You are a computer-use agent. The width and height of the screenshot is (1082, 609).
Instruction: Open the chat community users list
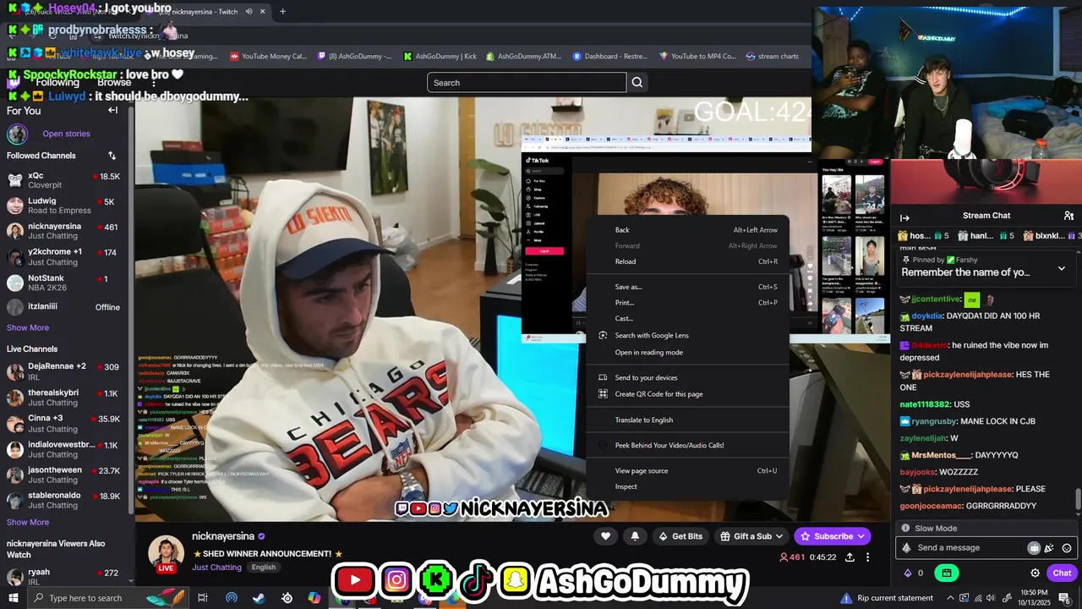coord(1068,216)
